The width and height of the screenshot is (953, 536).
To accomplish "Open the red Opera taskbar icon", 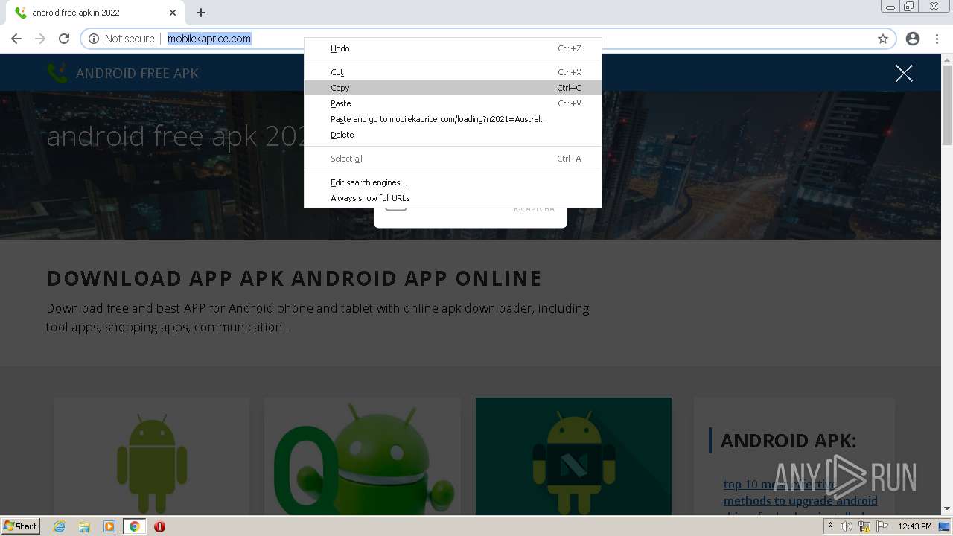I will (x=159, y=526).
